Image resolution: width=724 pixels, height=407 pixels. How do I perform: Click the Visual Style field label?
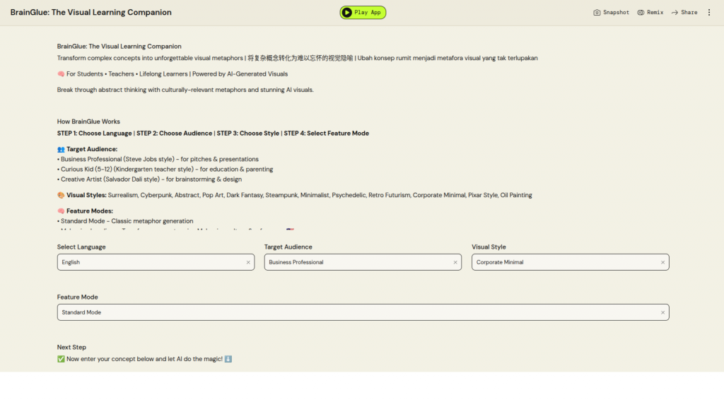click(489, 247)
